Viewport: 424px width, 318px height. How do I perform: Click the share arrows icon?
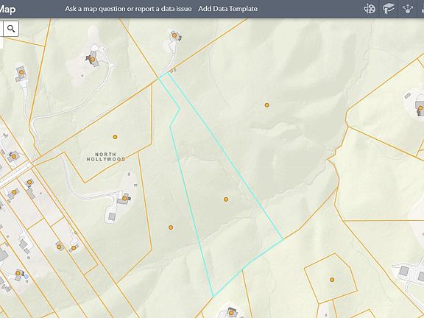407,9
